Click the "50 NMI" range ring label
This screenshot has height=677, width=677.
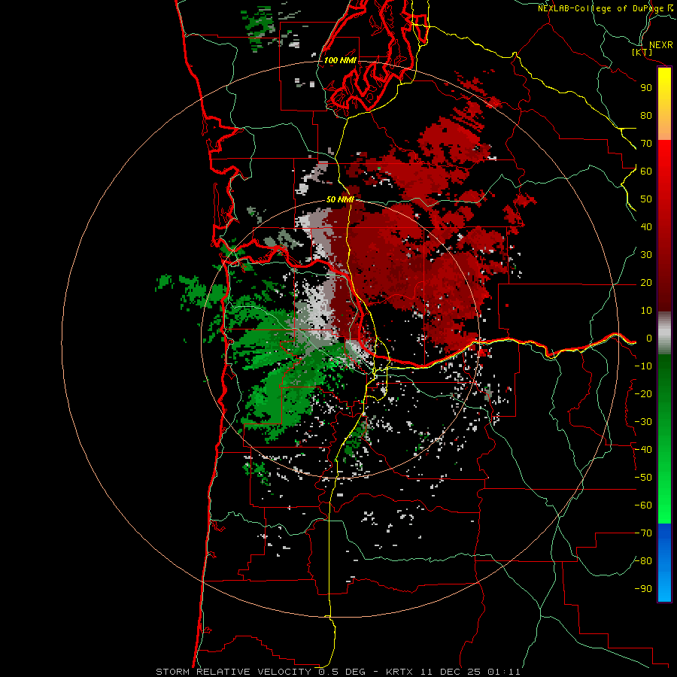(340, 199)
